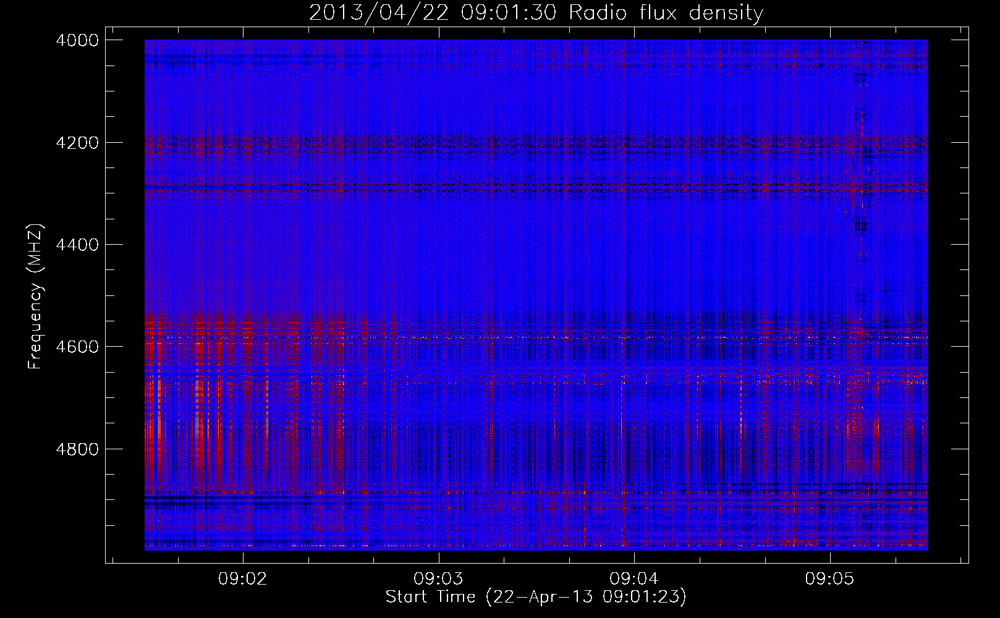Viewport: 1000px width, 618px height.
Task: Click the 09:02 time tick label
Action: pos(243,579)
